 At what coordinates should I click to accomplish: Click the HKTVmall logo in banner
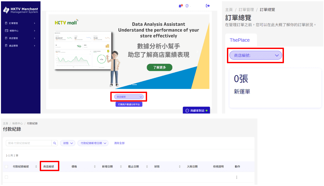pyautogui.click(x=66, y=22)
